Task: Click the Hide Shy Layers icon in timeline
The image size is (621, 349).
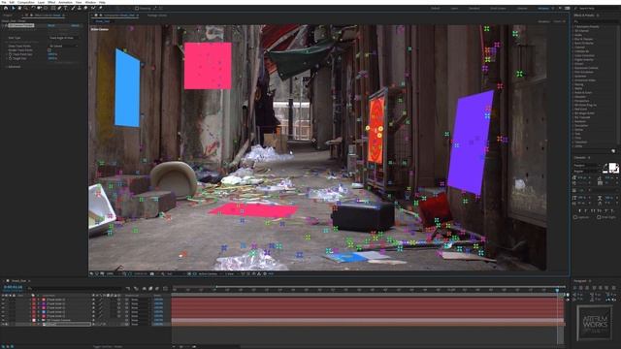Action: [x=144, y=289]
